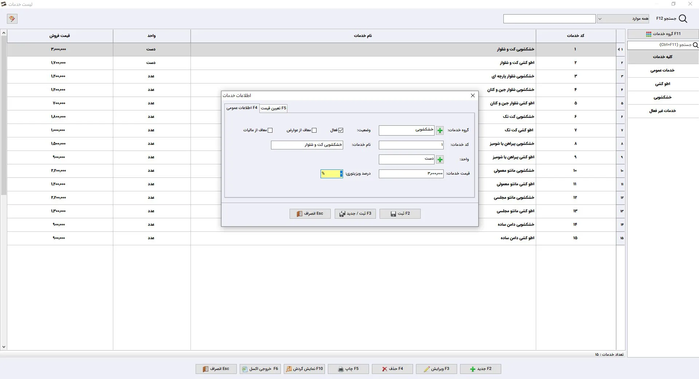Click the نام خدمات name input field
Viewport: 699px width, 379px height.
(x=307, y=145)
